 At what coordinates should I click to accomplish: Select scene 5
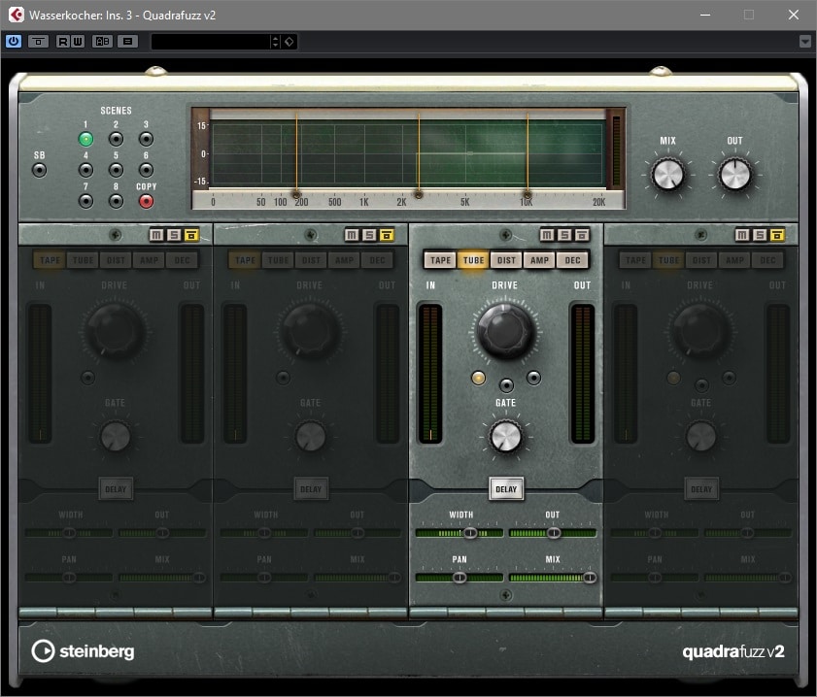pos(116,170)
